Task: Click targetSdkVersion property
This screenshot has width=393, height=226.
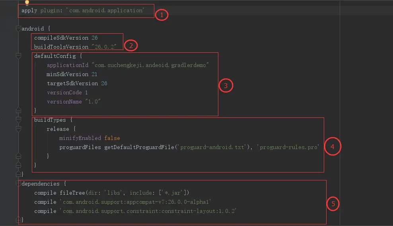Action: coord(72,83)
